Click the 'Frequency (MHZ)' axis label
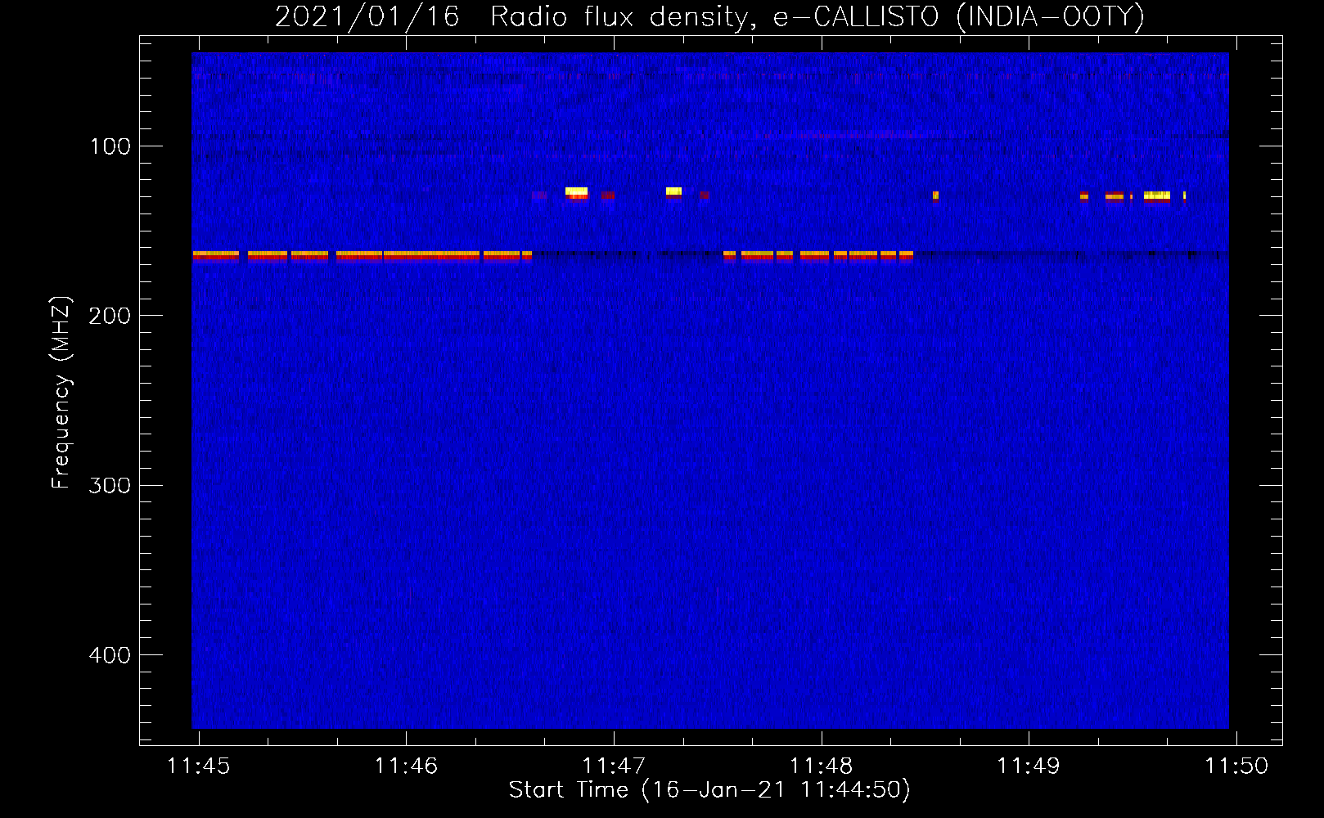Screen dimensions: 1324x818 pos(61,393)
